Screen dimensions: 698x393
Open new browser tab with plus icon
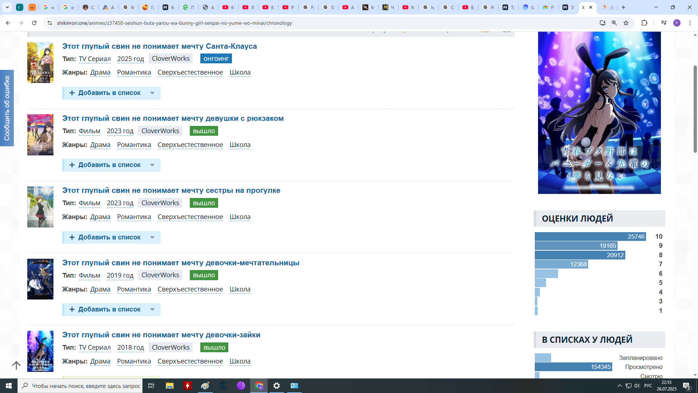tap(623, 7)
